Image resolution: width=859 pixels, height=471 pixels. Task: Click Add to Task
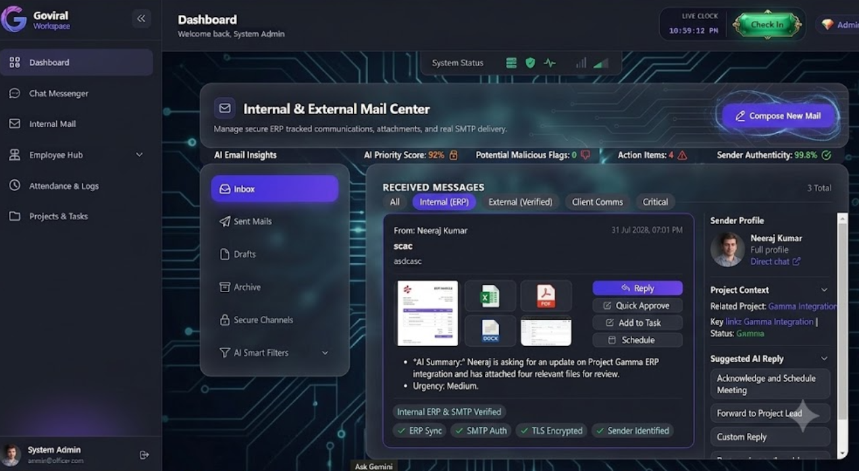coord(637,323)
